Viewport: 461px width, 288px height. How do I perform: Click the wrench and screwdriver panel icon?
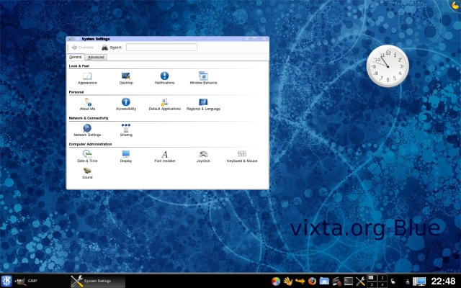pyautogui.click(x=360, y=282)
